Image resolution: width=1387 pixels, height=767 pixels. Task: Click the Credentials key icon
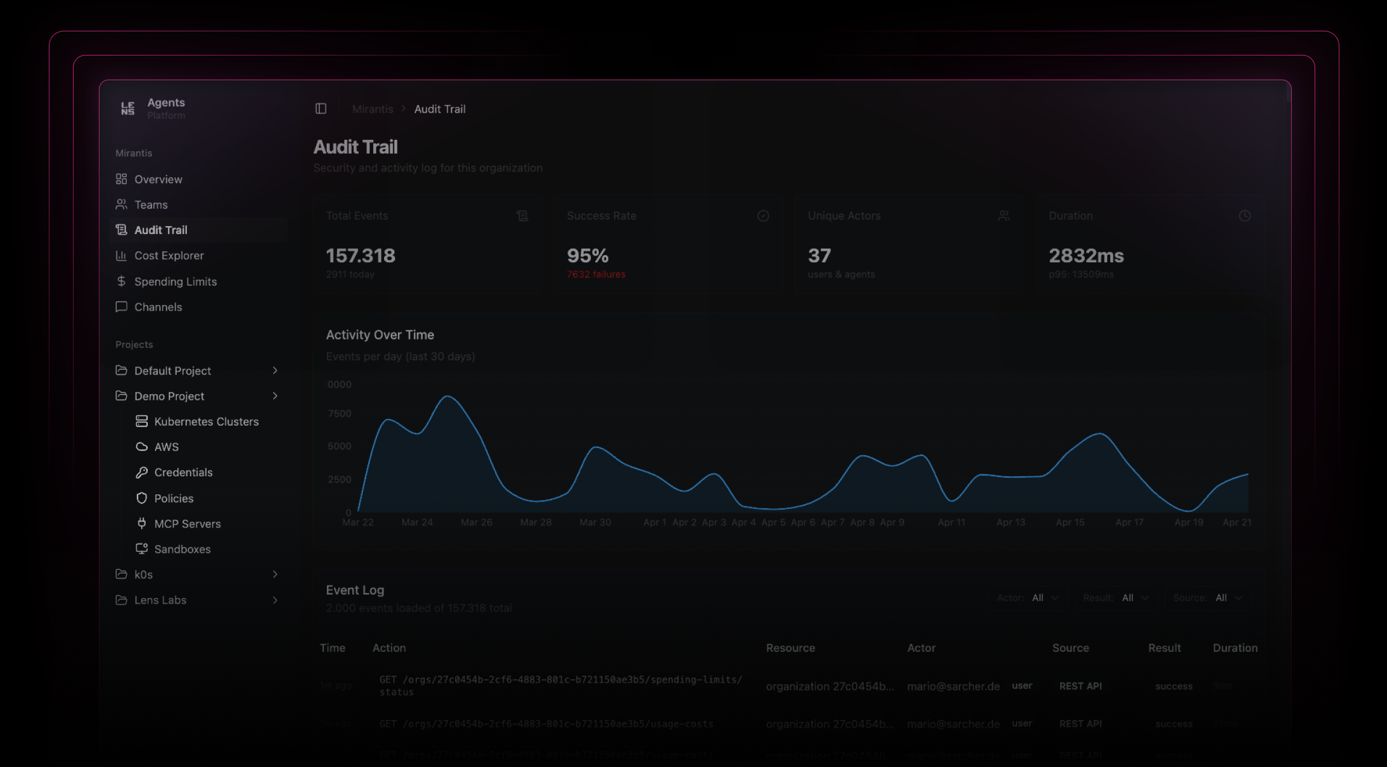[142, 472]
